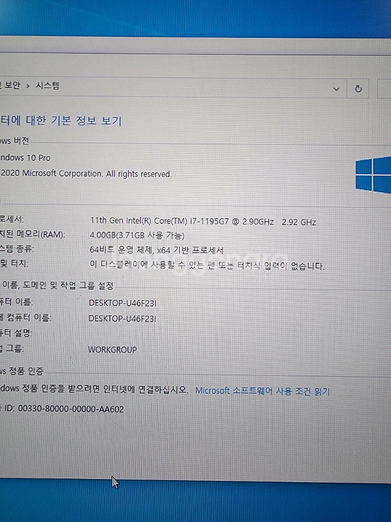Click the Windows logo image
The image size is (391, 522).
tap(373, 175)
